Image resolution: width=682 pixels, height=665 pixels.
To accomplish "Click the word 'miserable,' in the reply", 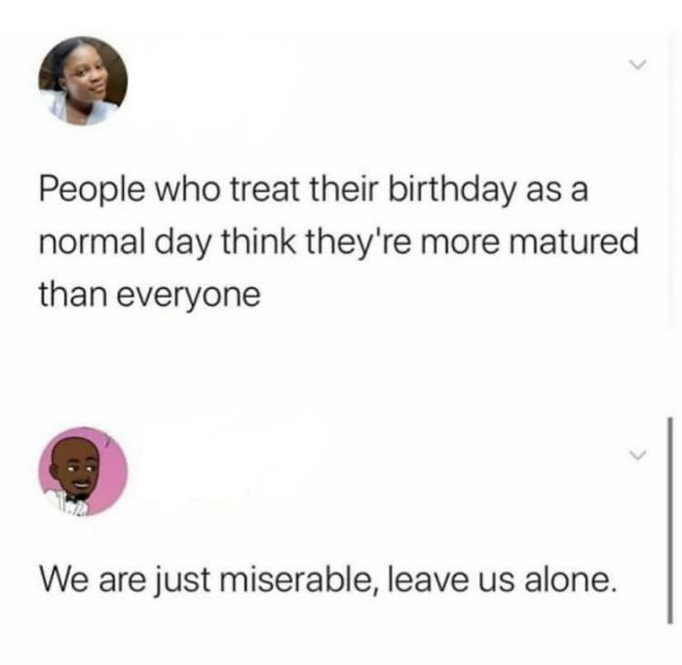I will point(299,580).
